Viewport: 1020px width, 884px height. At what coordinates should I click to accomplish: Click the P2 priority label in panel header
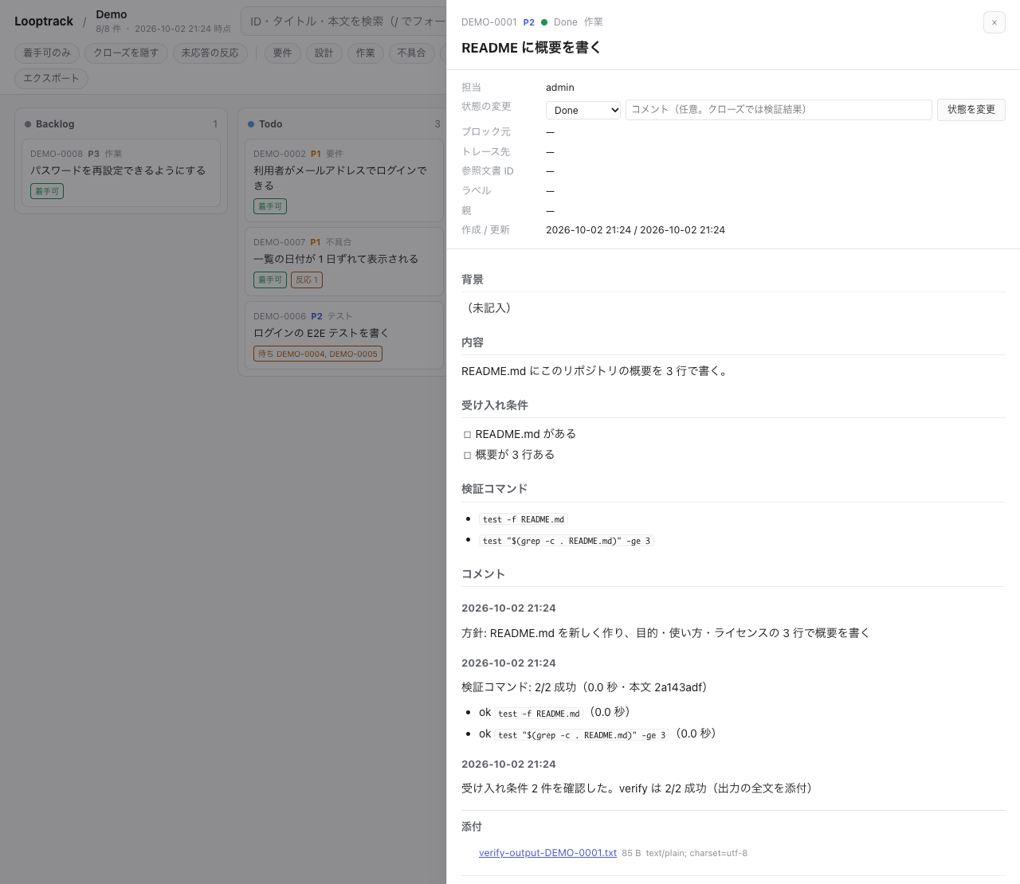click(529, 22)
